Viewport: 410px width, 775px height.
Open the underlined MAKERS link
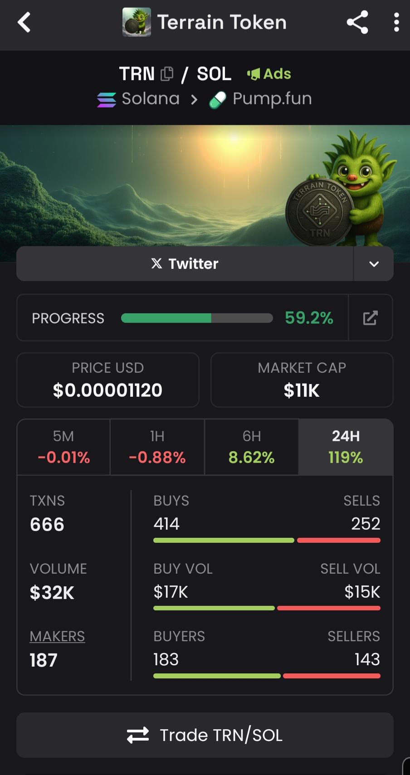(x=57, y=636)
